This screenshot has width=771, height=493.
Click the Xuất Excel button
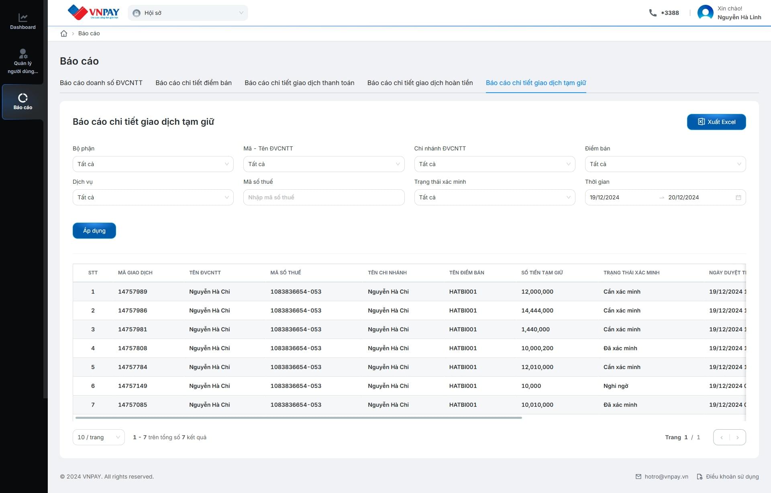click(716, 122)
